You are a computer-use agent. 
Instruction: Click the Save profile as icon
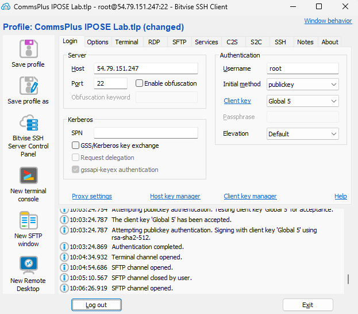[28, 86]
